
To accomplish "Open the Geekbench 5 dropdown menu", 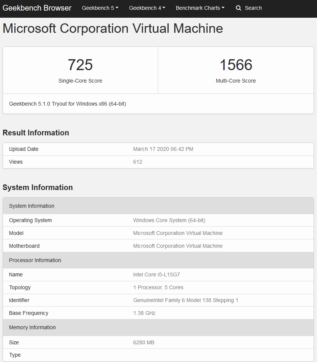I will pos(100,8).
